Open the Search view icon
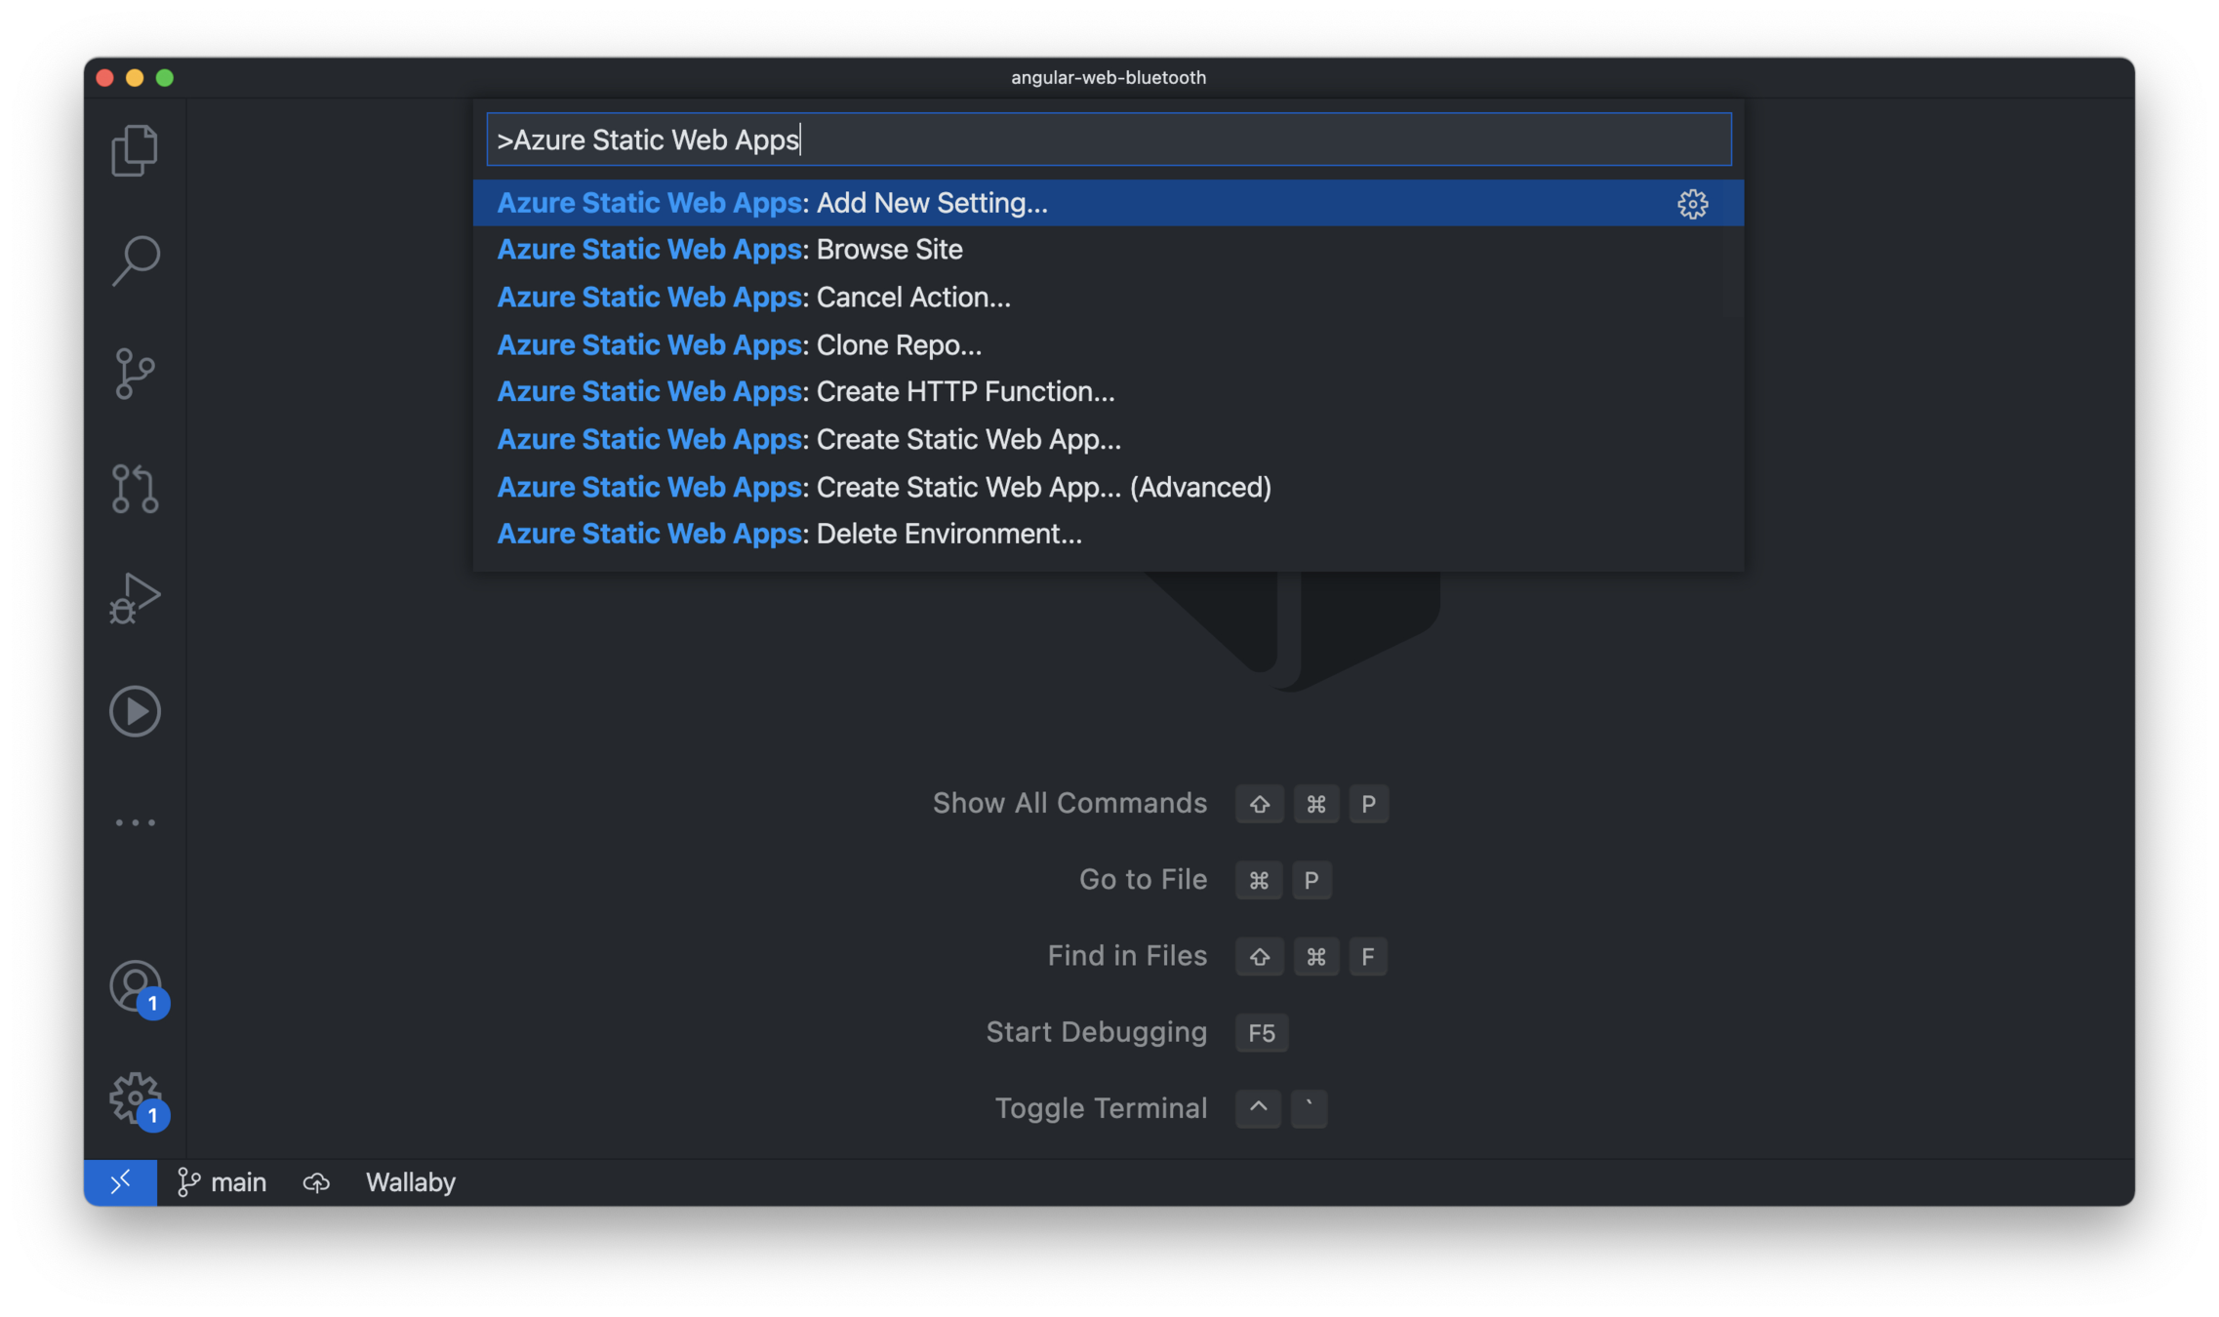Viewport: 2219px width, 1317px height. point(135,261)
